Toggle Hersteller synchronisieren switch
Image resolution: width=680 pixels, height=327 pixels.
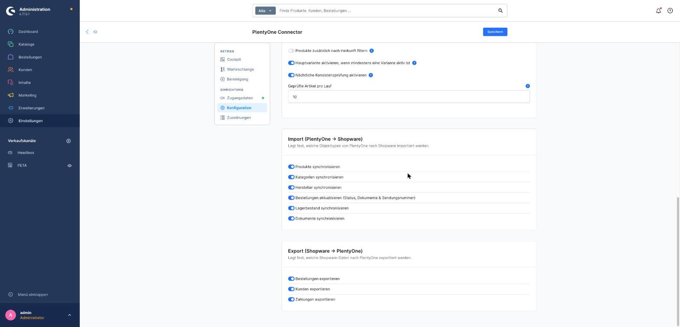[x=291, y=188]
